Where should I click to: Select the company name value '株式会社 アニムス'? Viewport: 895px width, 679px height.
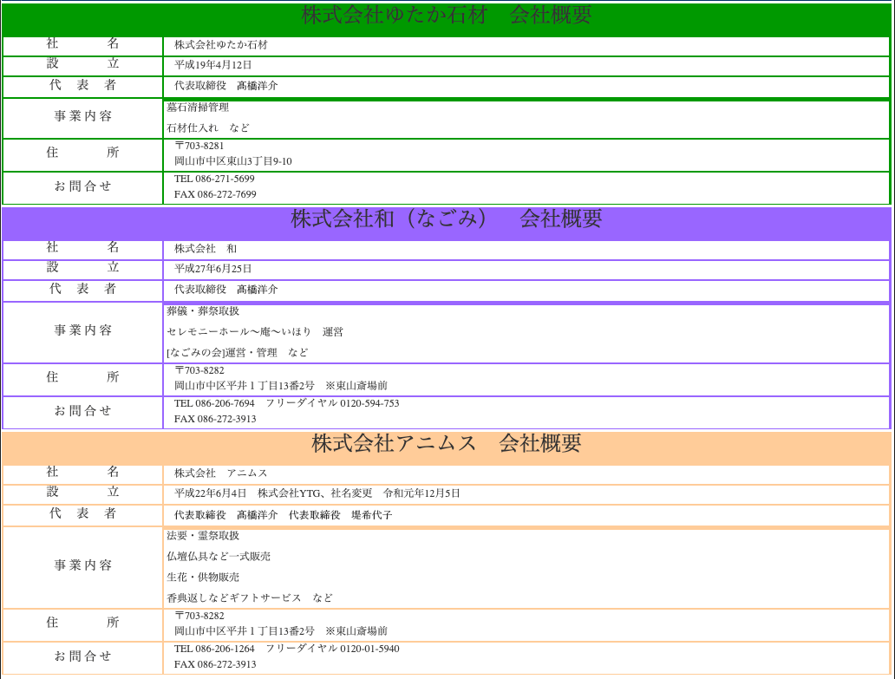click(221, 473)
